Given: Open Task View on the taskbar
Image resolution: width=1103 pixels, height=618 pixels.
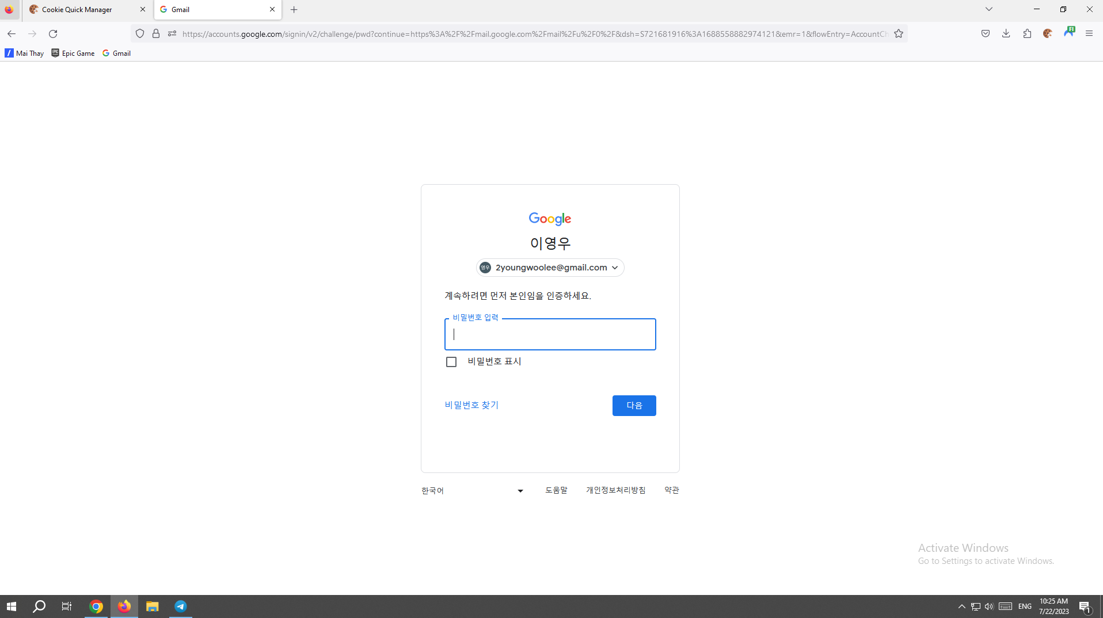Looking at the screenshot, I should (67, 606).
